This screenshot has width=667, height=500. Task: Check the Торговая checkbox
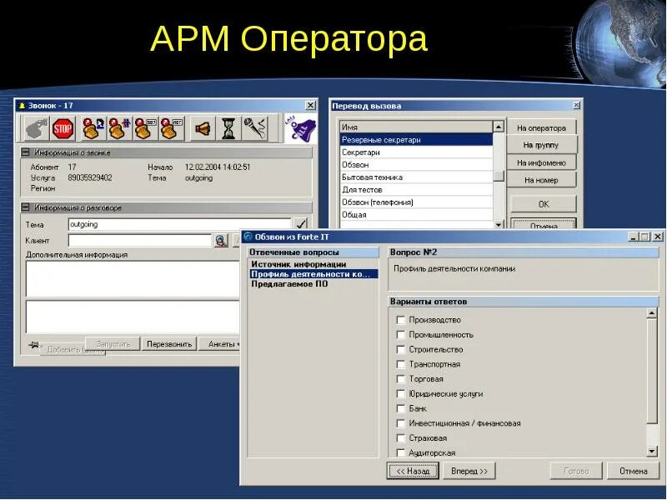pyautogui.click(x=400, y=379)
